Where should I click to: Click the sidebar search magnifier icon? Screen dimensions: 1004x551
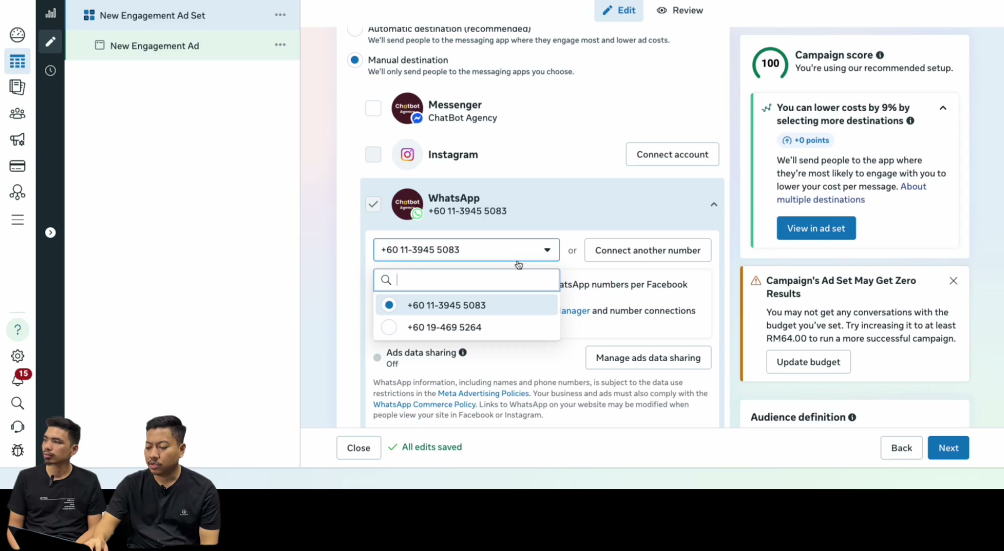17,403
